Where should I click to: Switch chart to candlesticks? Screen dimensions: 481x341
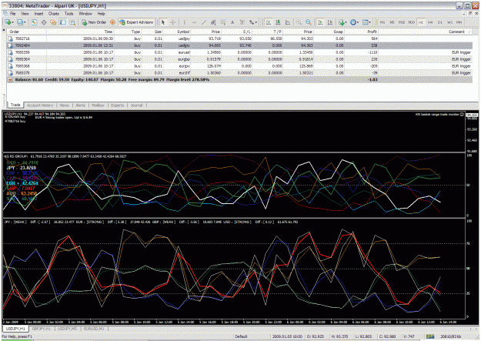pos(278,22)
